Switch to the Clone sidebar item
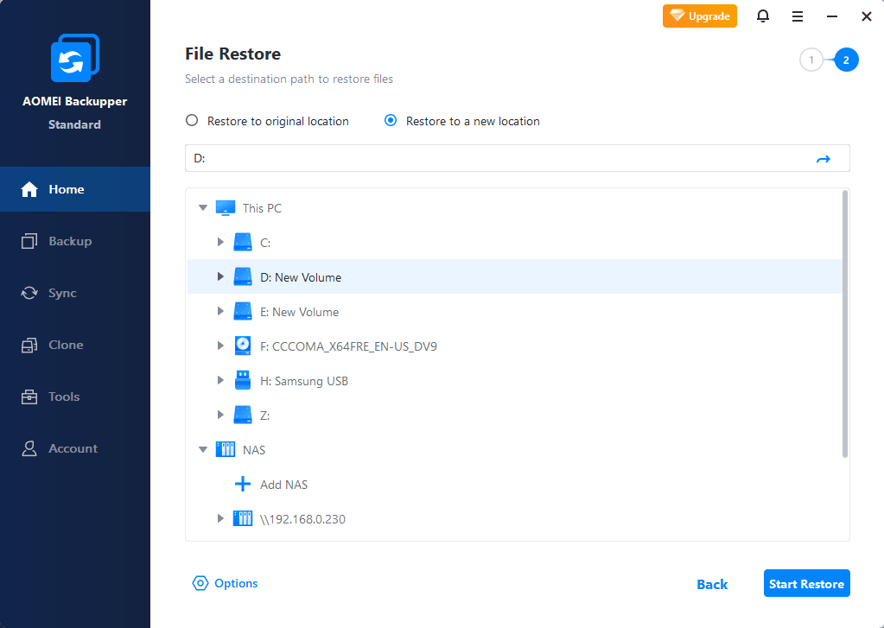884x628 pixels. (x=66, y=345)
